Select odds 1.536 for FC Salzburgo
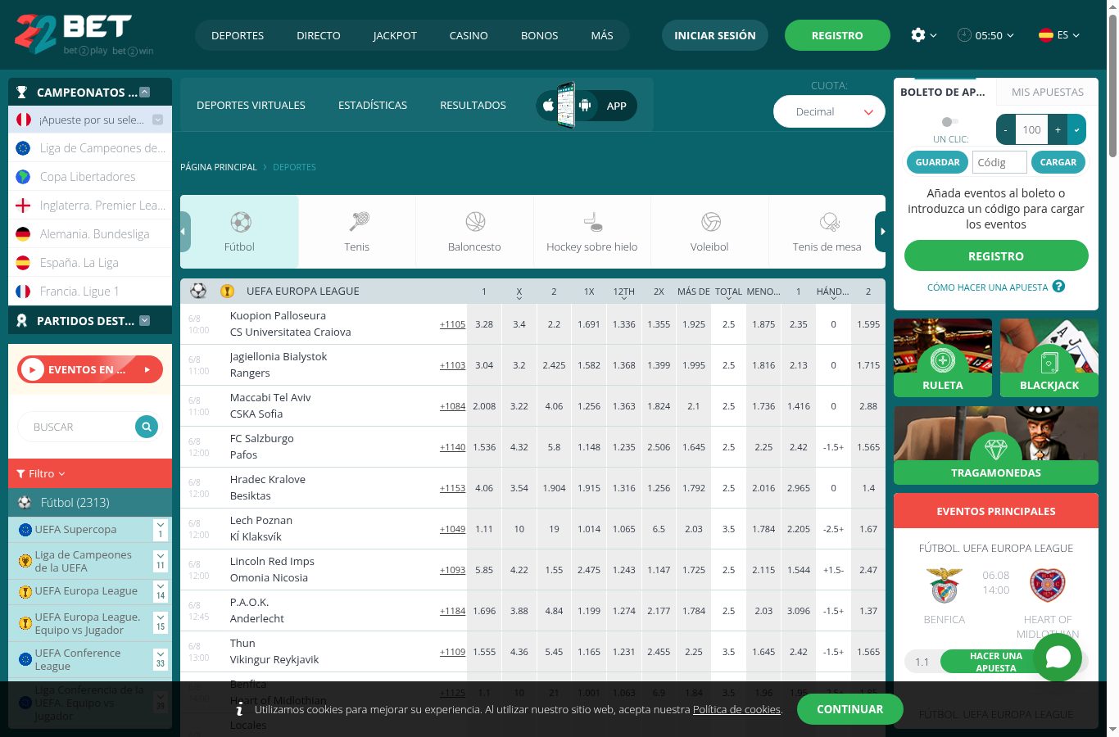Viewport: 1119px width, 737px height. [484, 447]
